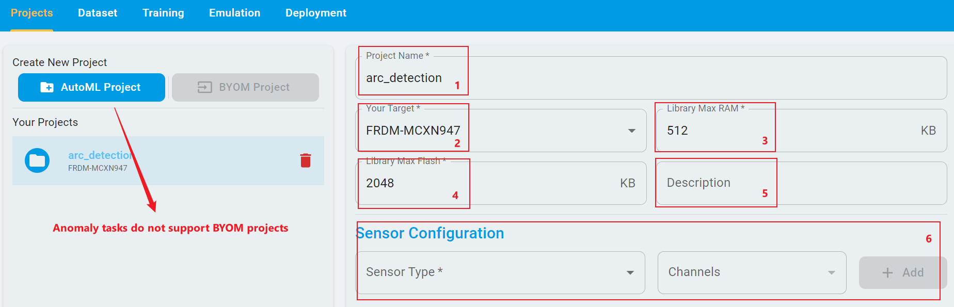The image size is (954, 307).
Task: Click the AutoML Project folder-plus icon
Action: pos(47,87)
